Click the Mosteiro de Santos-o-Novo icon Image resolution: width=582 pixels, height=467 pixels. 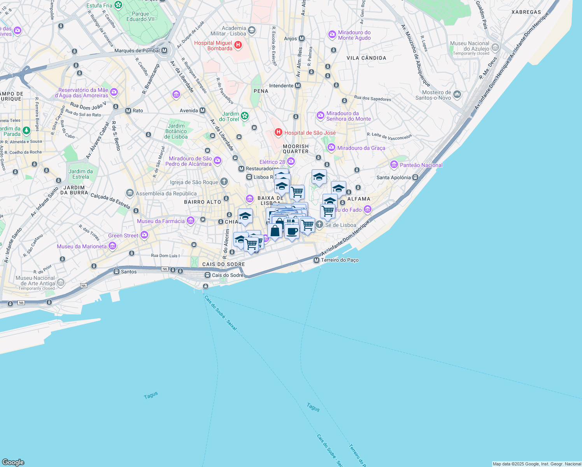coord(457,94)
